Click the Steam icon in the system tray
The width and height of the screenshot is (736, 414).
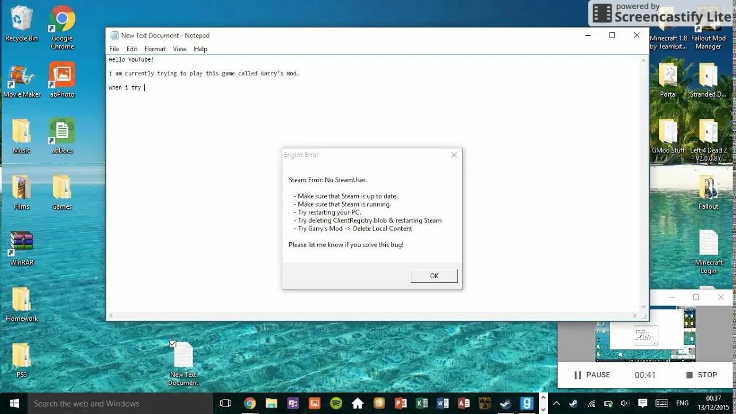573,404
